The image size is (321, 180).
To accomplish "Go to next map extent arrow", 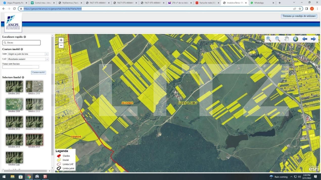I will point(313,39).
